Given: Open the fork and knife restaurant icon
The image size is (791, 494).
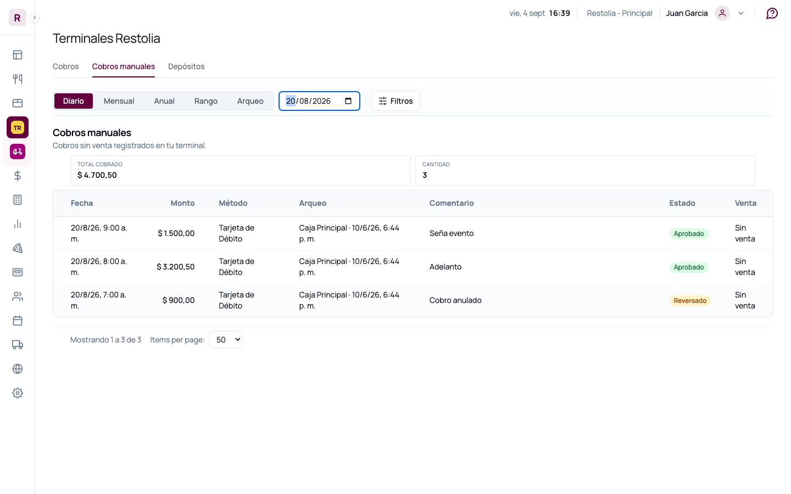Looking at the screenshot, I should click(x=18, y=79).
